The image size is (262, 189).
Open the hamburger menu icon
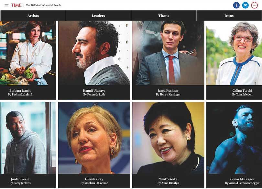[6, 5]
